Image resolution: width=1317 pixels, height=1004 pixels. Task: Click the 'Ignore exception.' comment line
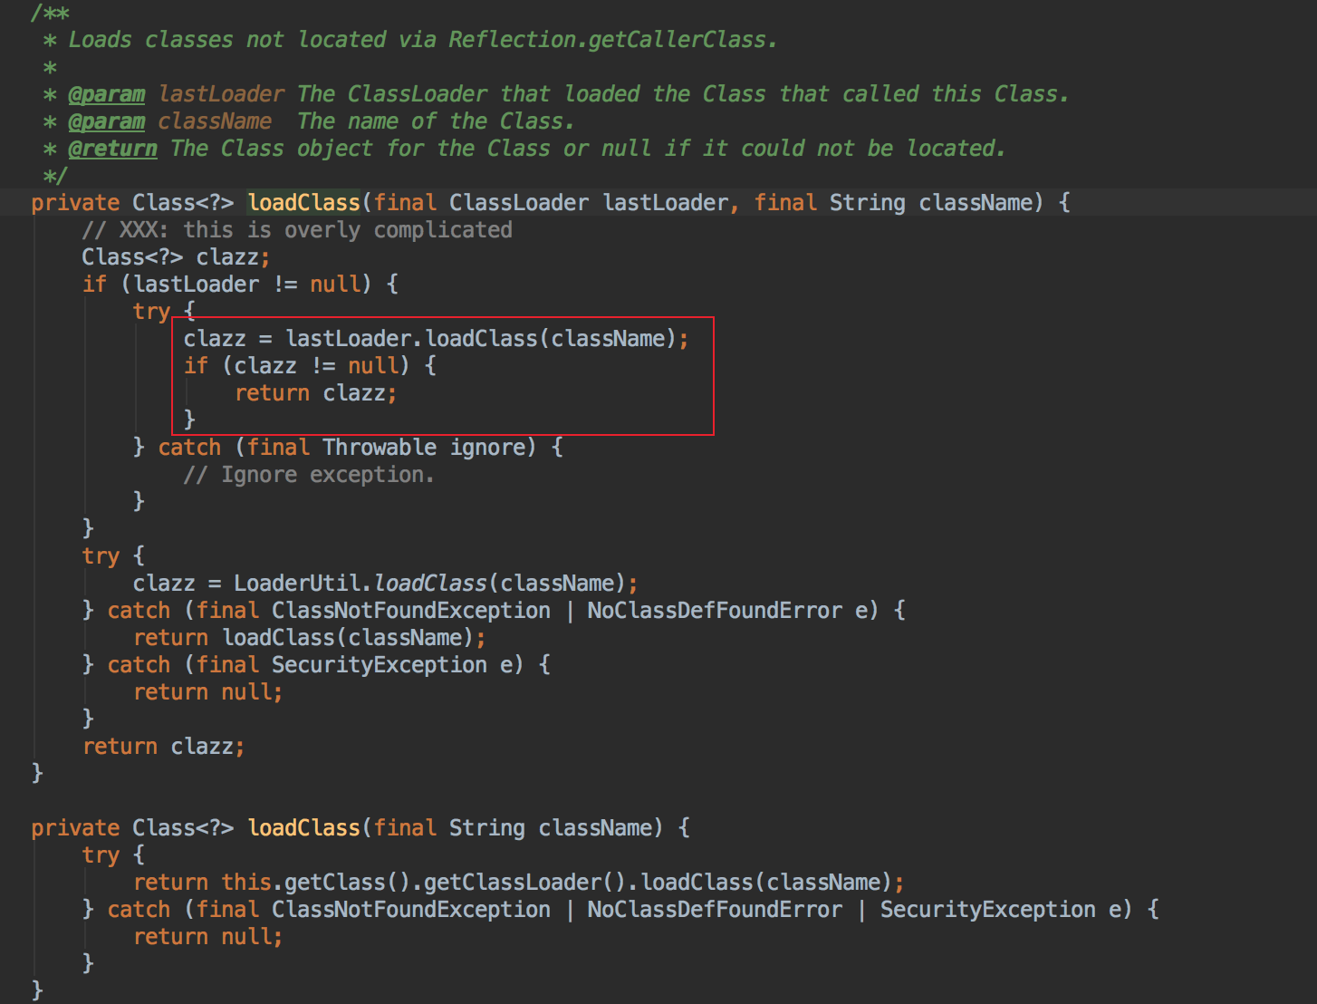point(309,475)
